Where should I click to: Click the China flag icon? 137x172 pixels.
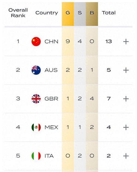pyautogui.click(x=36, y=42)
